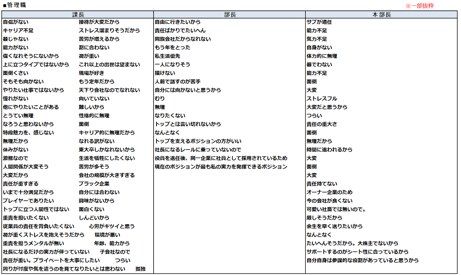Click the cell 自信がない

[16, 22]
